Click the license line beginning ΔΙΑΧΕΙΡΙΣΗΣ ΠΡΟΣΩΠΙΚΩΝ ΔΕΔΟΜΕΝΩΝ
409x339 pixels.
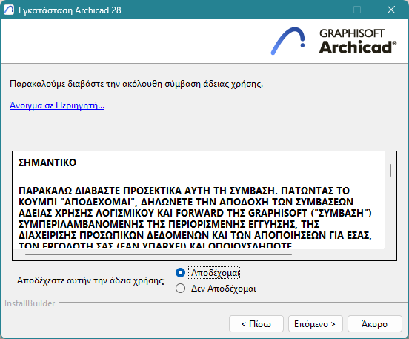pyautogui.click(x=195, y=235)
